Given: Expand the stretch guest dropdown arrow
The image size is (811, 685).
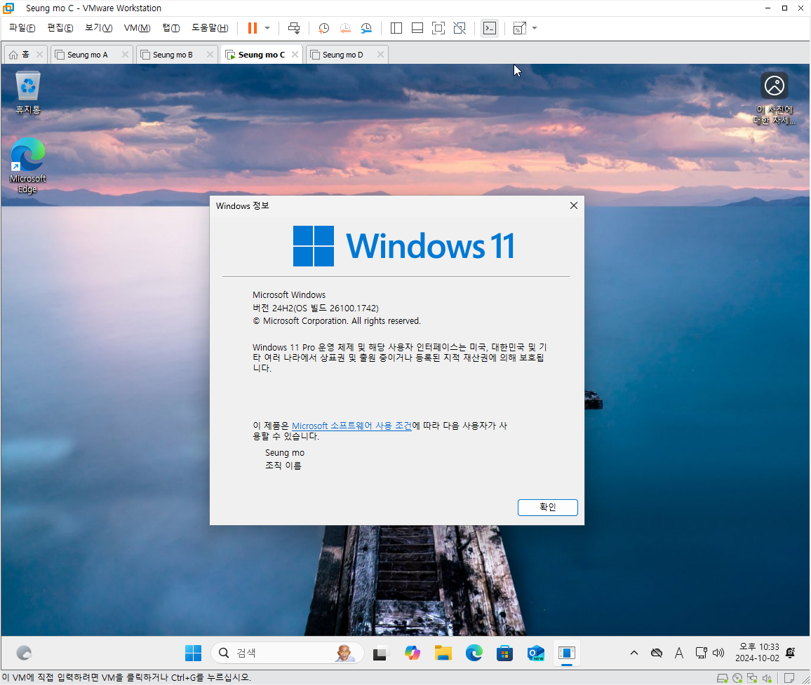Looking at the screenshot, I should (x=535, y=28).
